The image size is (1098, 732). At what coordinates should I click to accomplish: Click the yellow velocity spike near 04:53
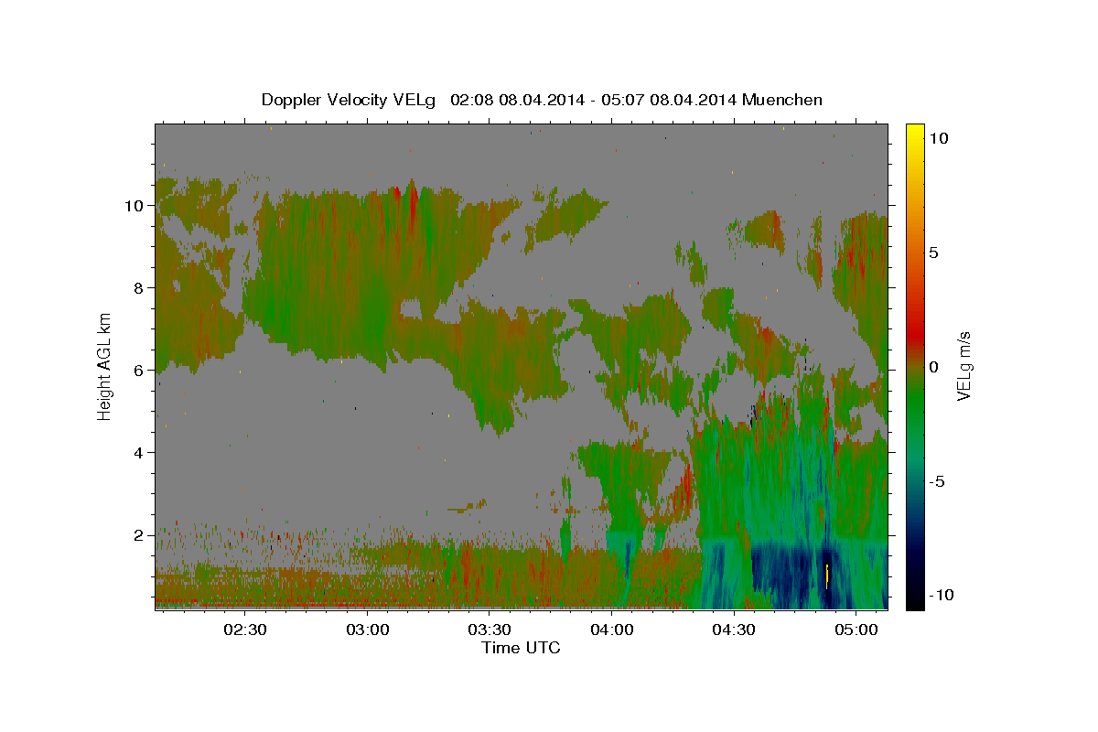tap(826, 576)
